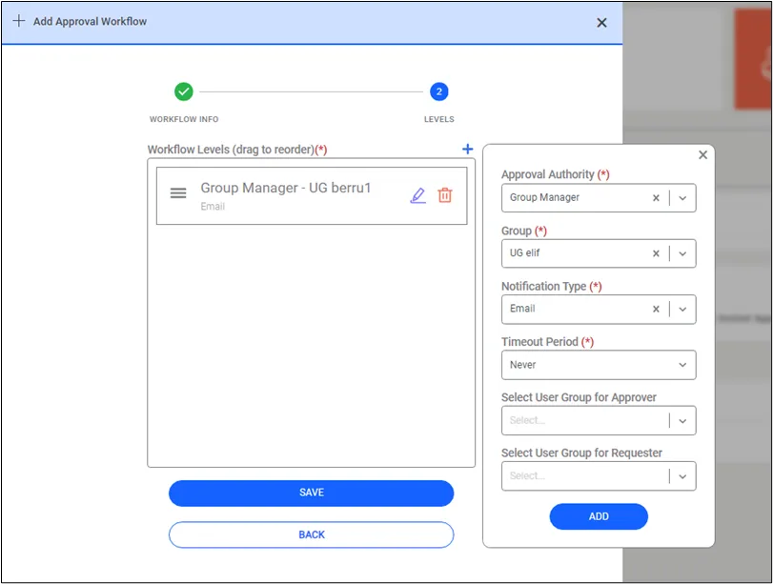Screen dimensions: 773x584
Task: Click the ADD button in level panel
Action: tap(599, 516)
